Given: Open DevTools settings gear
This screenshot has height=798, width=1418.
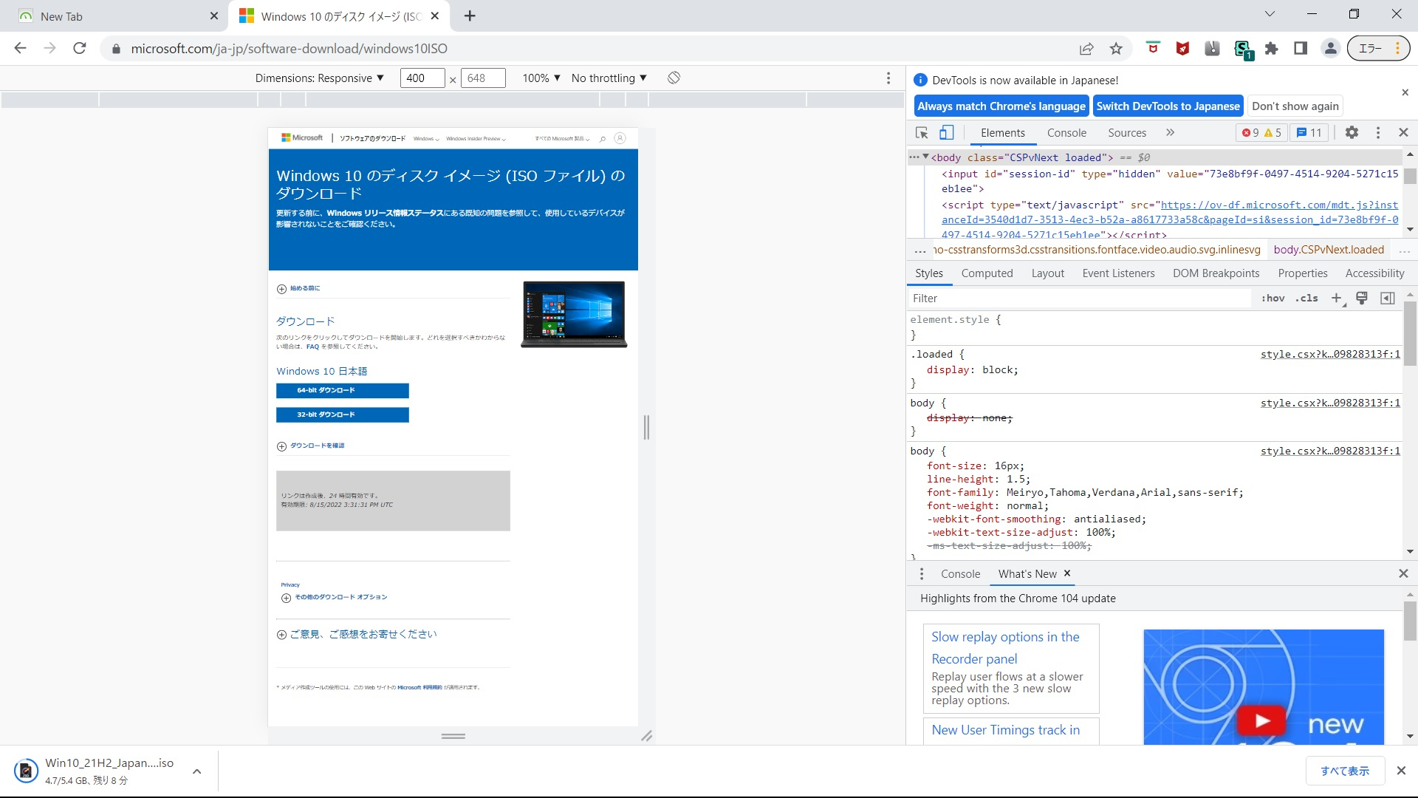Looking at the screenshot, I should point(1352,132).
